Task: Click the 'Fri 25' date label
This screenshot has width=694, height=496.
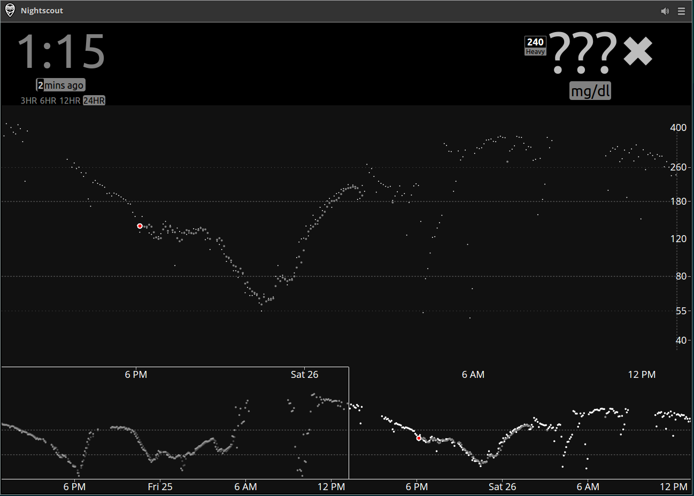Action: (x=160, y=487)
